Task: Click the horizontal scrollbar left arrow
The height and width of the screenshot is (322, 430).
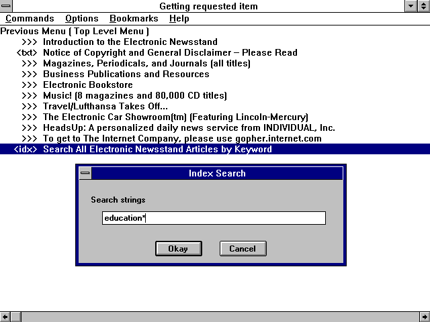Action: (5, 317)
